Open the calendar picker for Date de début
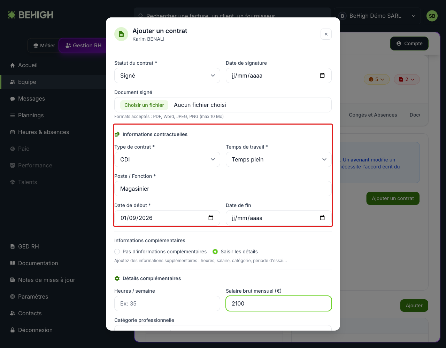The image size is (446, 348). (x=211, y=218)
